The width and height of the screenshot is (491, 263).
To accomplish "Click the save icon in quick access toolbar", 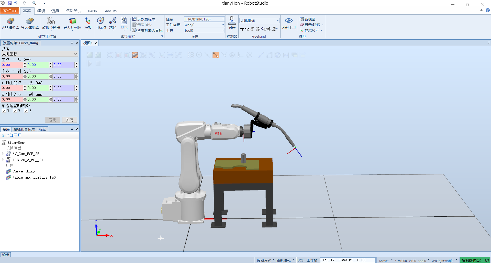I will [10, 3].
